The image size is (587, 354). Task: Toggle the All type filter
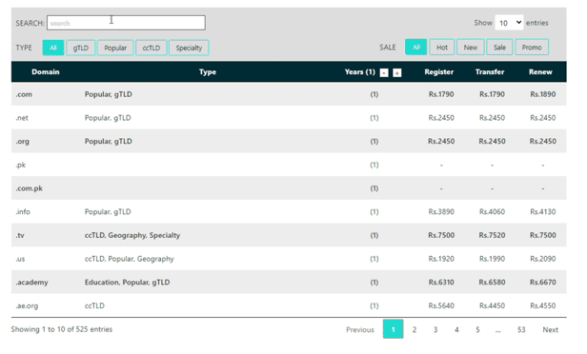[53, 48]
